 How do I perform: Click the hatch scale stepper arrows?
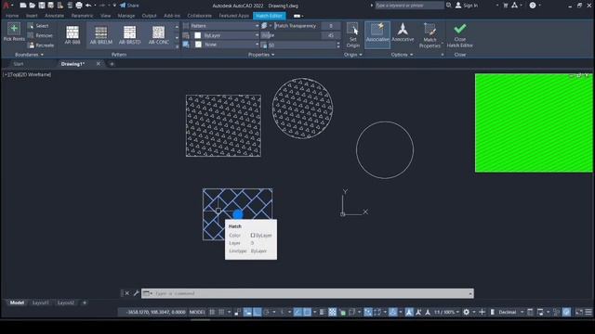point(337,45)
